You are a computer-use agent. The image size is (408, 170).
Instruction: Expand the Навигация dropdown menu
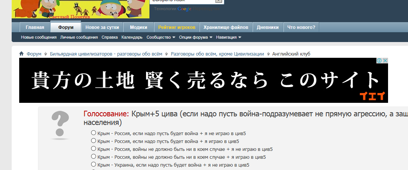click(228, 38)
